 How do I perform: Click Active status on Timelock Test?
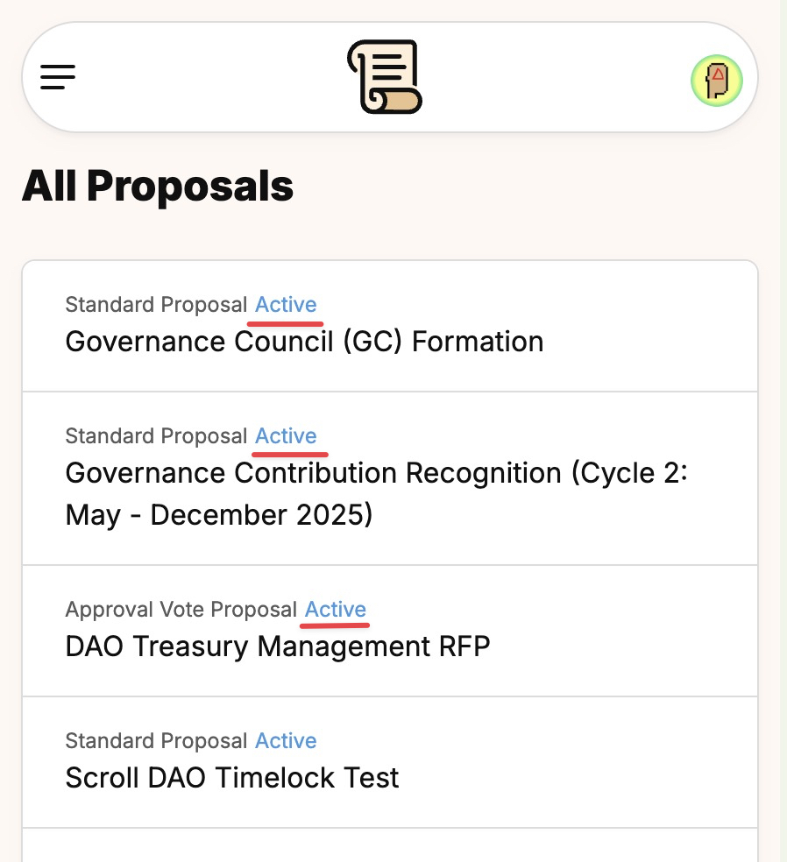click(x=286, y=740)
